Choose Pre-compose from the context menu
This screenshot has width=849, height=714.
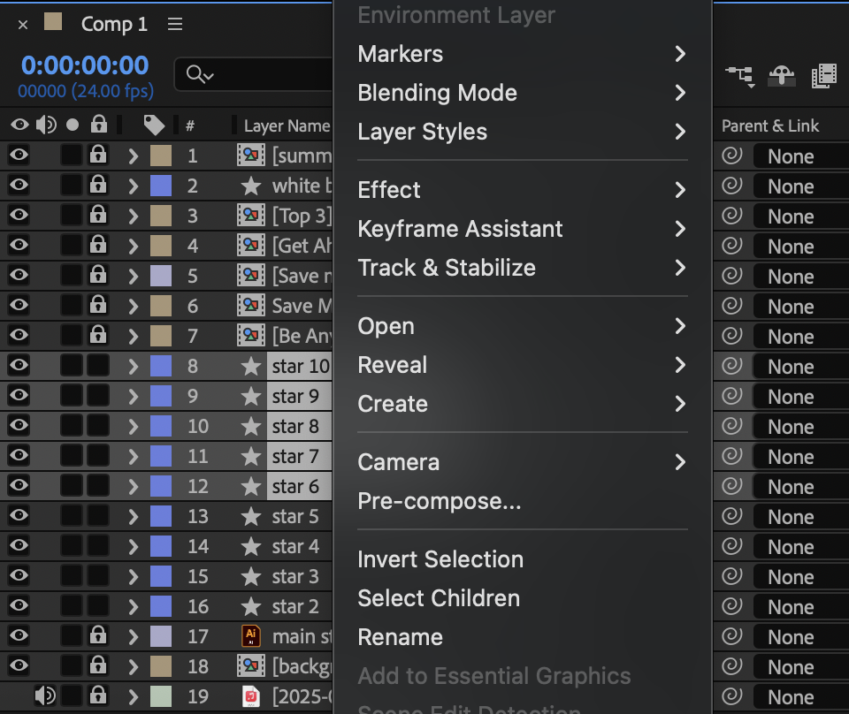439,501
